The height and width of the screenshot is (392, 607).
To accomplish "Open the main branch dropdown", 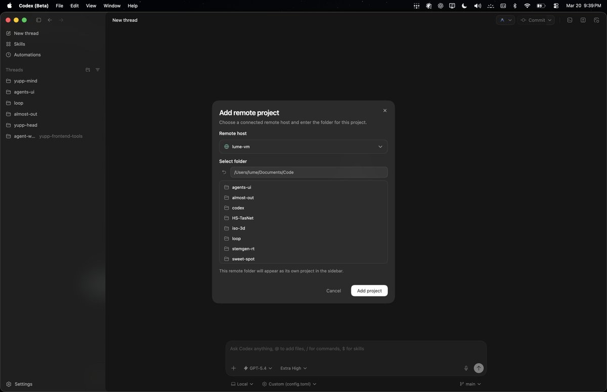I will [470, 384].
